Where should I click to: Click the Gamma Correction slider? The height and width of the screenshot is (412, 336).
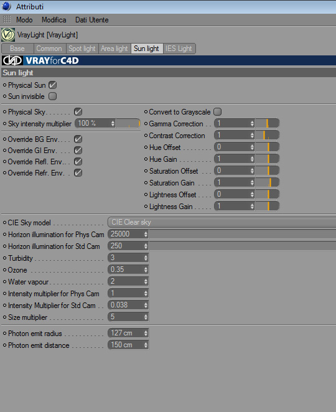pyautogui.click(x=267, y=123)
